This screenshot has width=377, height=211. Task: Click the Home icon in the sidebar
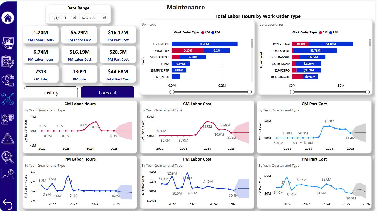[8, 18]
